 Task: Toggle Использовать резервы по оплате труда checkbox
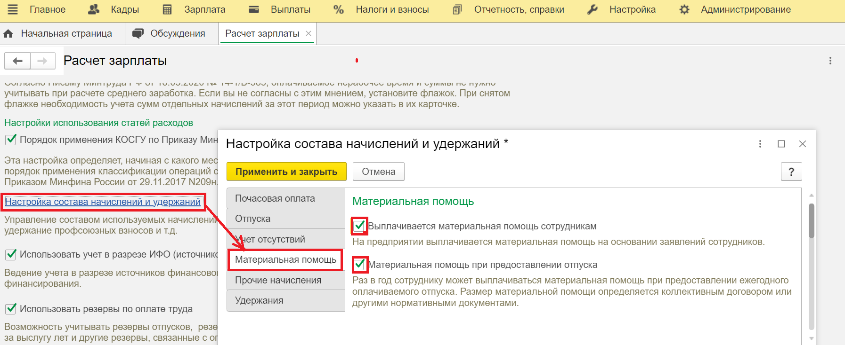pyautogui.click(x=10, y=309)
